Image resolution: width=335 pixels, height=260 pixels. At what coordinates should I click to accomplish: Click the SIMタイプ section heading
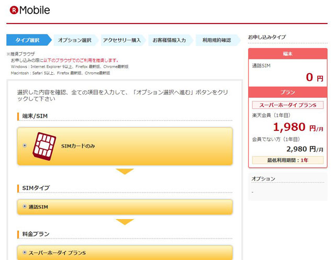(x=36, y=188)
